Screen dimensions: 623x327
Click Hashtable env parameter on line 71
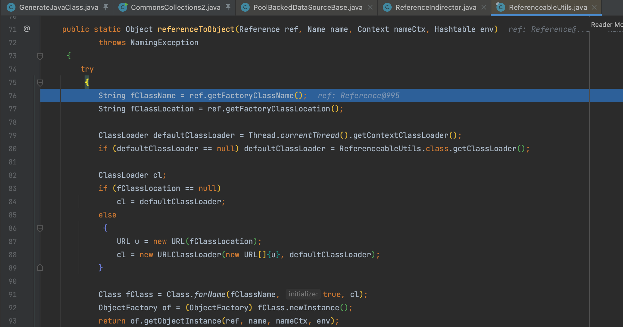coord(464,29)
